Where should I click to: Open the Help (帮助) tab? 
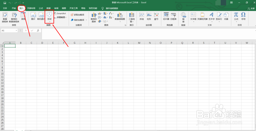[83, 8]
